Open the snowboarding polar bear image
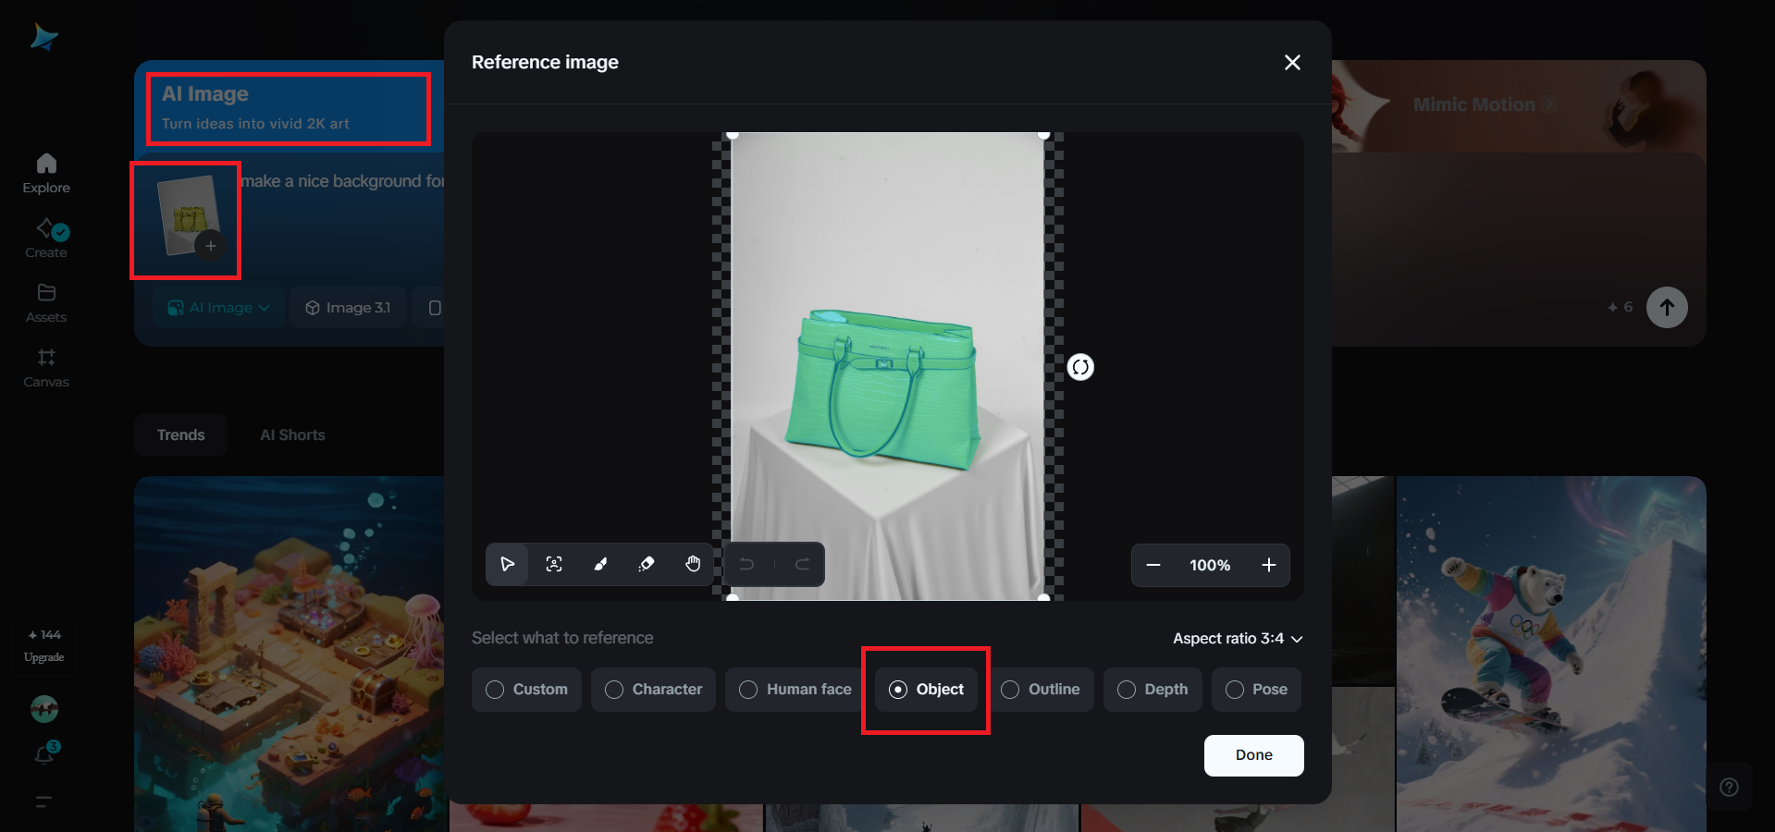This screenshot has height=832, width=1775. (1551, 654)
